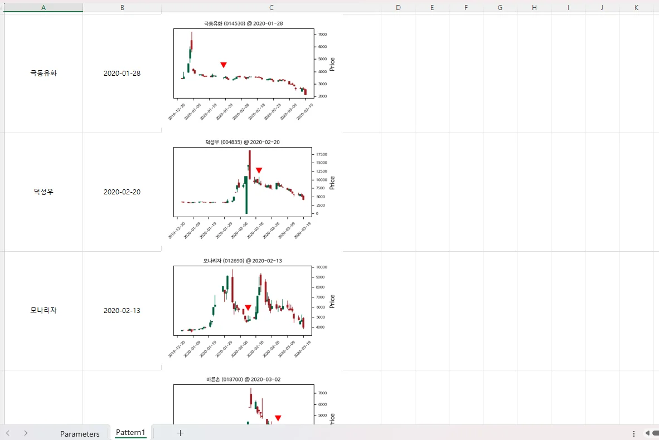Viewport: 659px width, 440px height.
Task: Click the horizontal scroll left arrow
Action: point(648,433)
